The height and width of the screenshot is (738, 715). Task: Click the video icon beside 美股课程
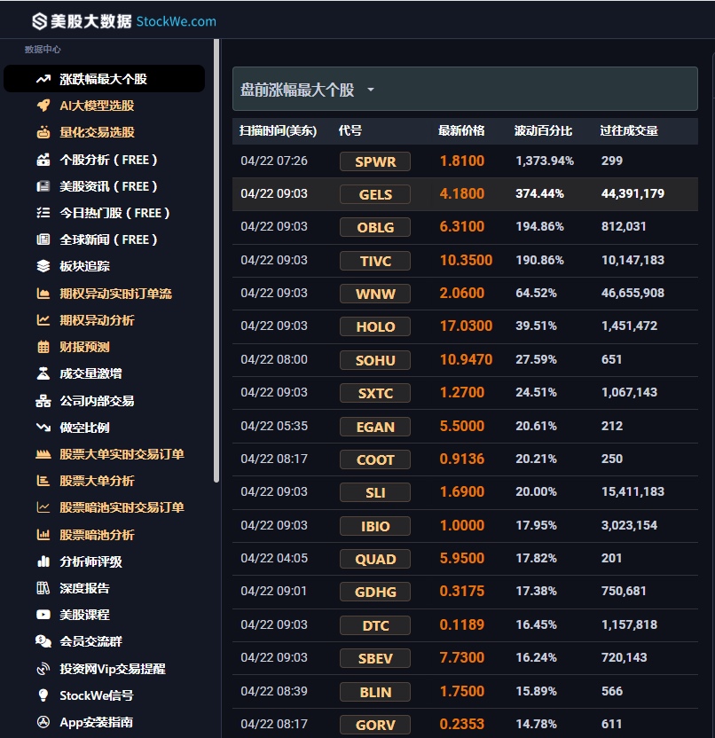(43, 615)
